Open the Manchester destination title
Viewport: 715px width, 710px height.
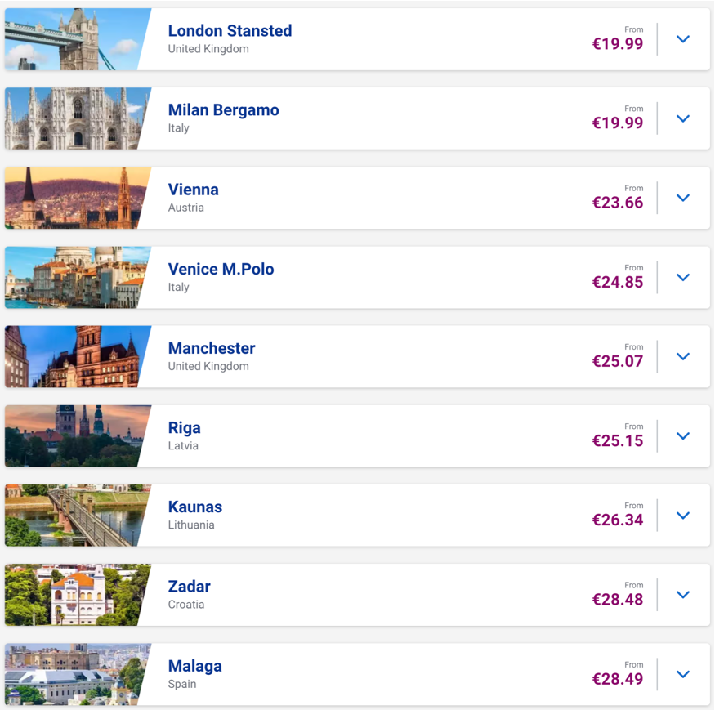pos(212,348)
